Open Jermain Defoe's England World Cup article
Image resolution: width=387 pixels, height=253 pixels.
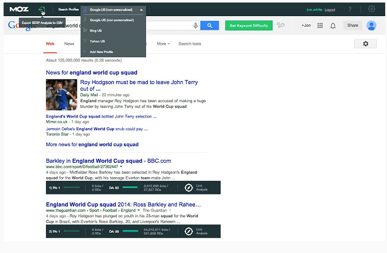coord(97,129)
